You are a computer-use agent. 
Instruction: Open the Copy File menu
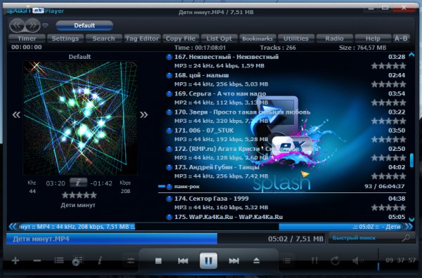tap(181, 39)
